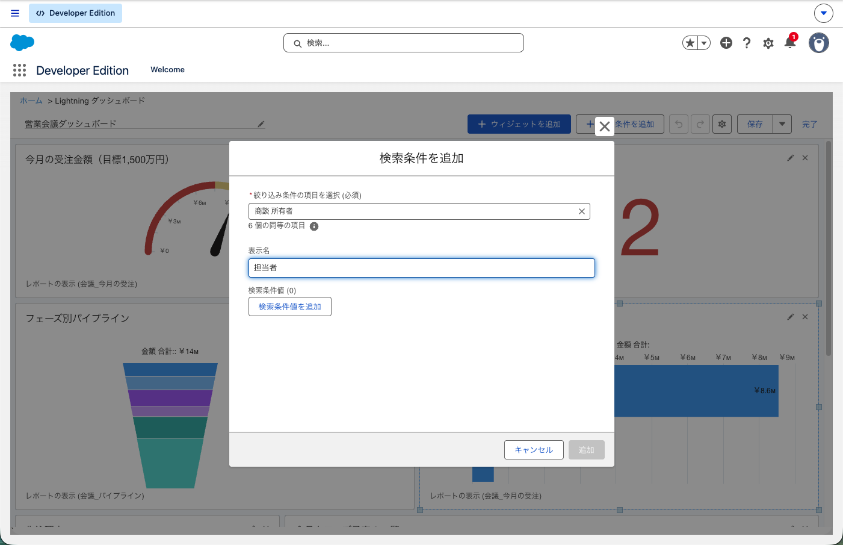Viewport: 843px width, 545px height.
Task: Click the undo arrow in dashboard toolbar
Action: click(x=679, y=124)
